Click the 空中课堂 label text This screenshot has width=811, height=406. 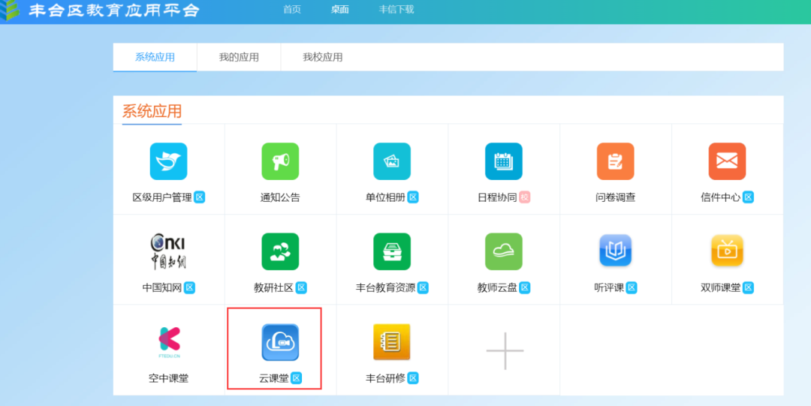169,378
